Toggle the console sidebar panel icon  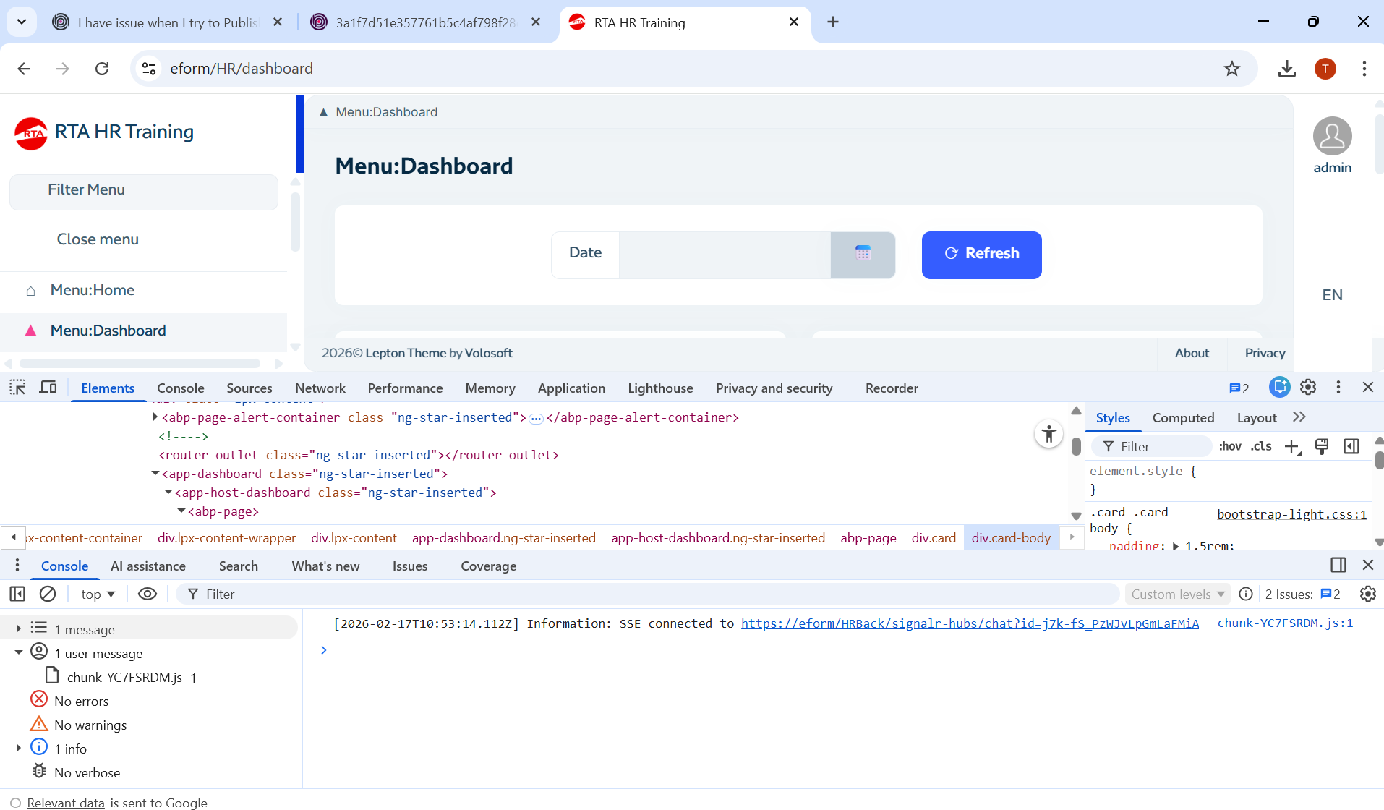[17, 594]
